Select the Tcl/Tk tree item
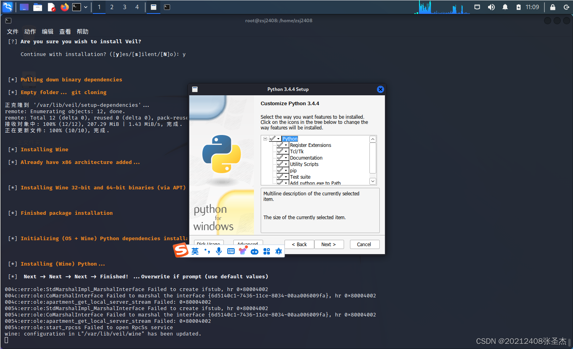 (297, 152)
